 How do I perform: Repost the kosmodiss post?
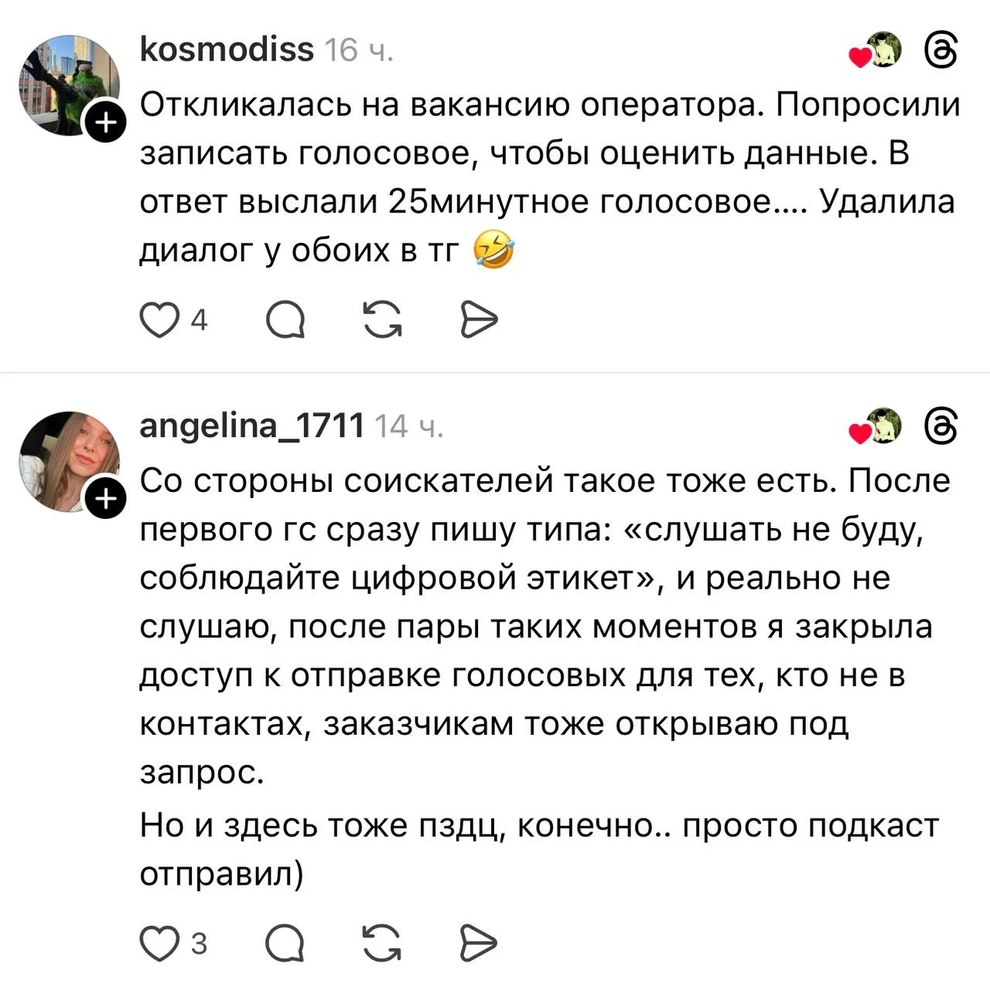tap(383, 320)
